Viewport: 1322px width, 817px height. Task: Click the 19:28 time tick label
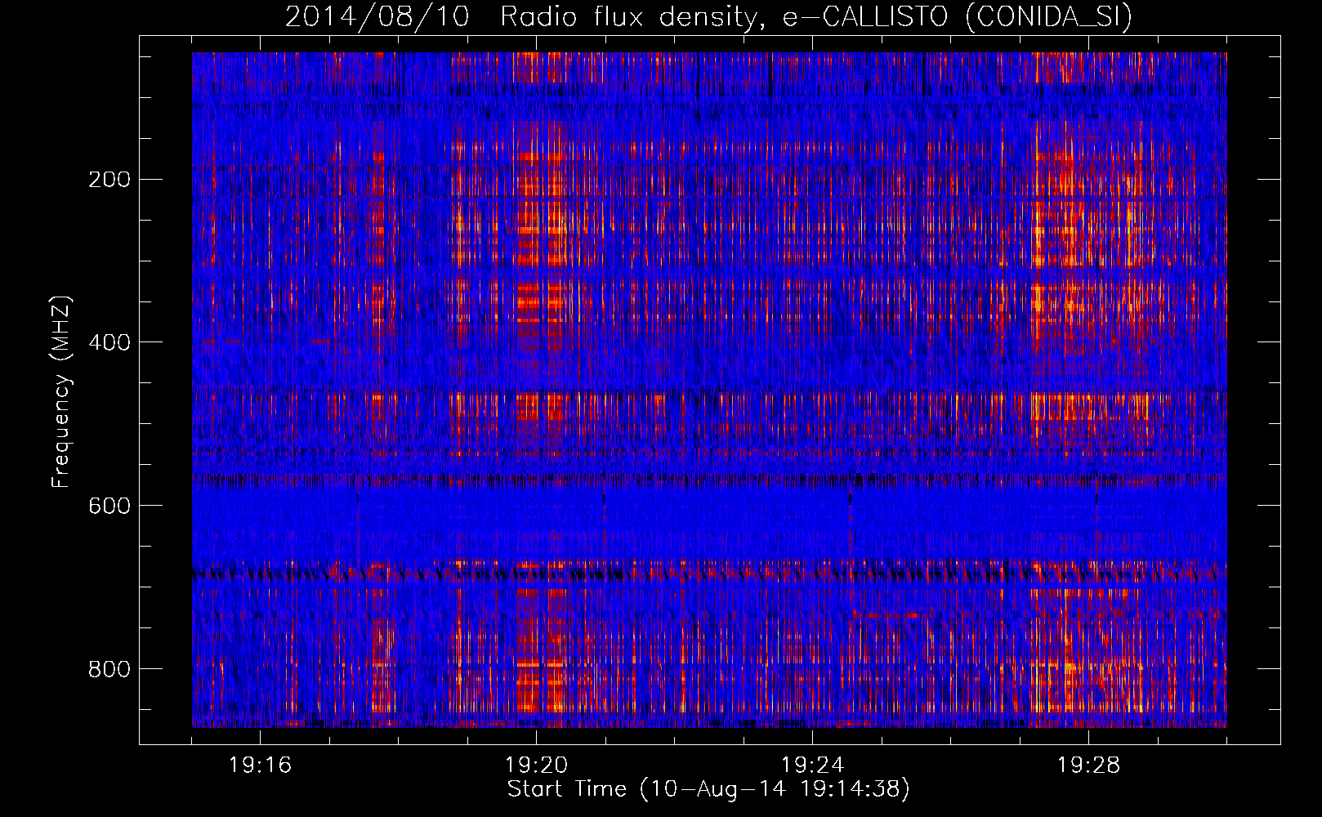coord(1088,766)
